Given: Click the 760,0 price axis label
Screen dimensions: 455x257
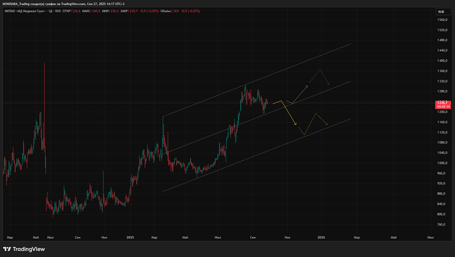Looking at the screenshot, I should [x=441, y=224].
